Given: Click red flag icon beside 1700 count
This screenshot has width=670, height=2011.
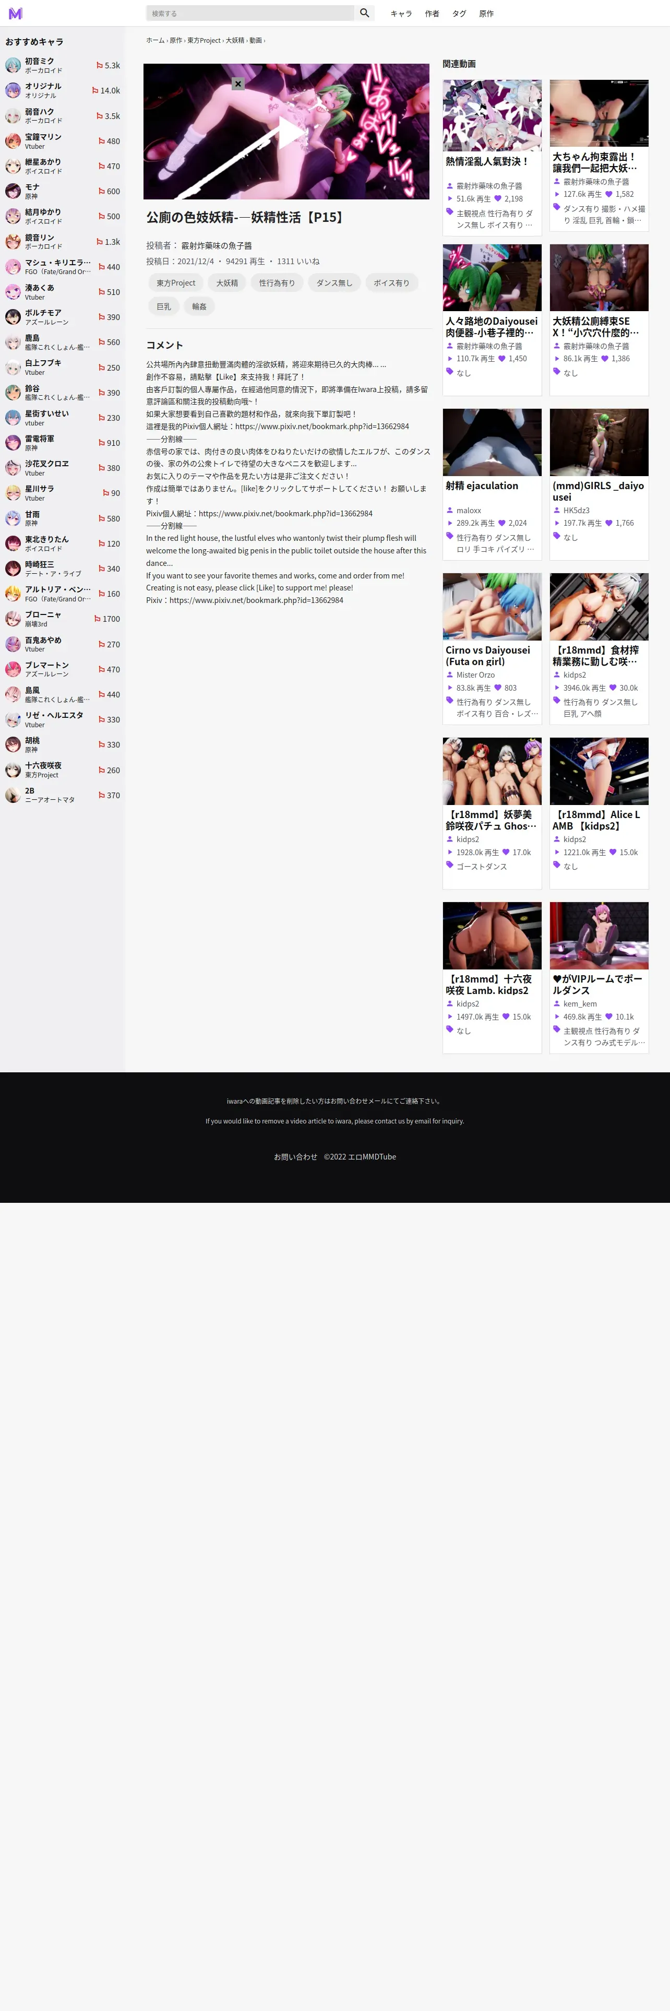Looking at the screenshot, I should [98, 619].
